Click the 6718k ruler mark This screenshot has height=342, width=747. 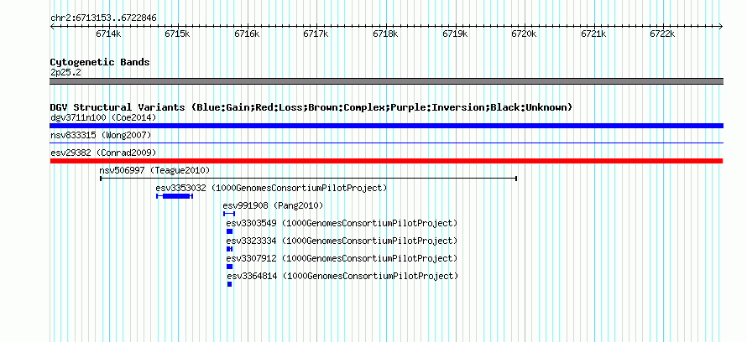pos(385,34)
